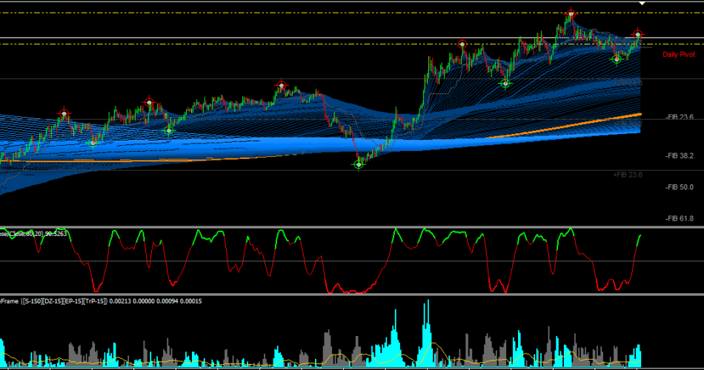Select the rightmost red target marker
This screenshot has height=370, width=704.
[637, 35]
